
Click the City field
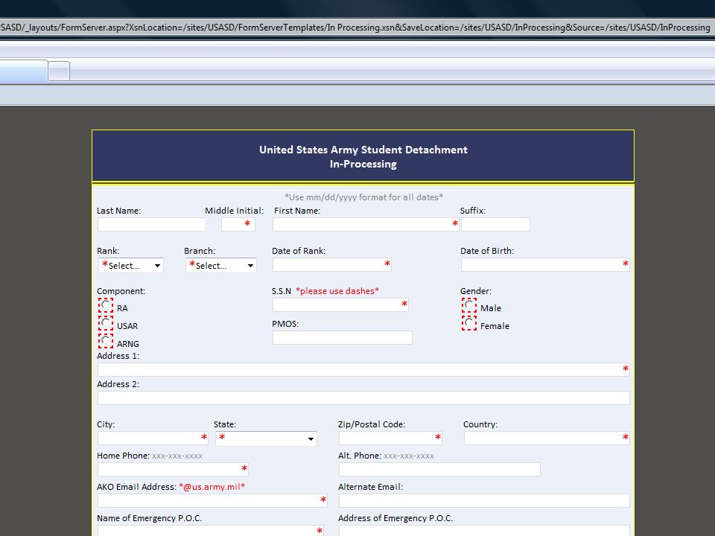(153, 438)
